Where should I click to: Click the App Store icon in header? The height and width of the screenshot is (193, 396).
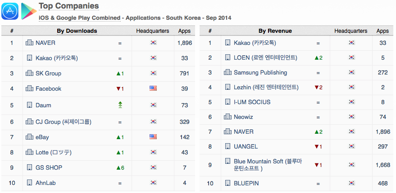9,11
